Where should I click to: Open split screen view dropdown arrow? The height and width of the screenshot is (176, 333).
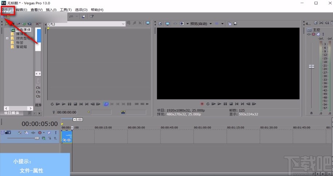point(187,24)
